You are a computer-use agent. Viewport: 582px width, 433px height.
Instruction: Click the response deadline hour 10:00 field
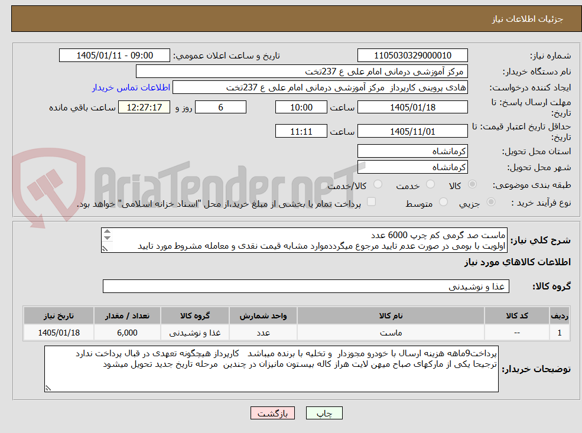click(x=301, y=108)
